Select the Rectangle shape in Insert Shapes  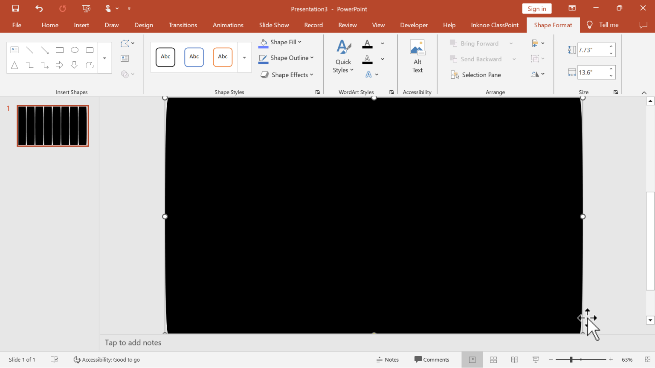[x=60, y=50]
